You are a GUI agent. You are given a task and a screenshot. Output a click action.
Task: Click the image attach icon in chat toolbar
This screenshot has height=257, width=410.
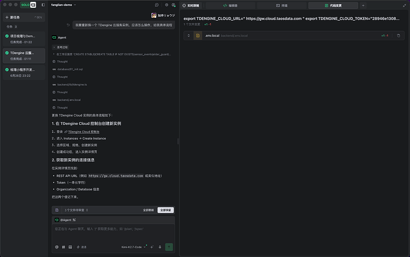click(70, 247)
